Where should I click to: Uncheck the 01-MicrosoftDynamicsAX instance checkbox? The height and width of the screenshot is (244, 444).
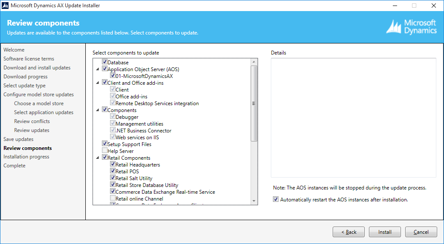(113, 75)
